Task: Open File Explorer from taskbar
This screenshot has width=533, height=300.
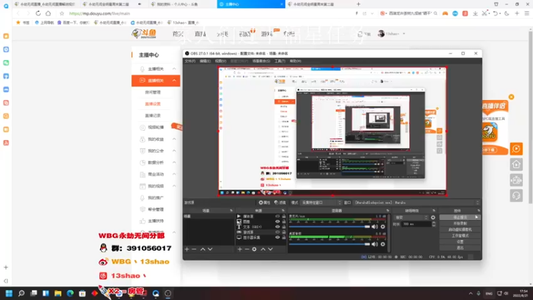Action: [58, 293]
